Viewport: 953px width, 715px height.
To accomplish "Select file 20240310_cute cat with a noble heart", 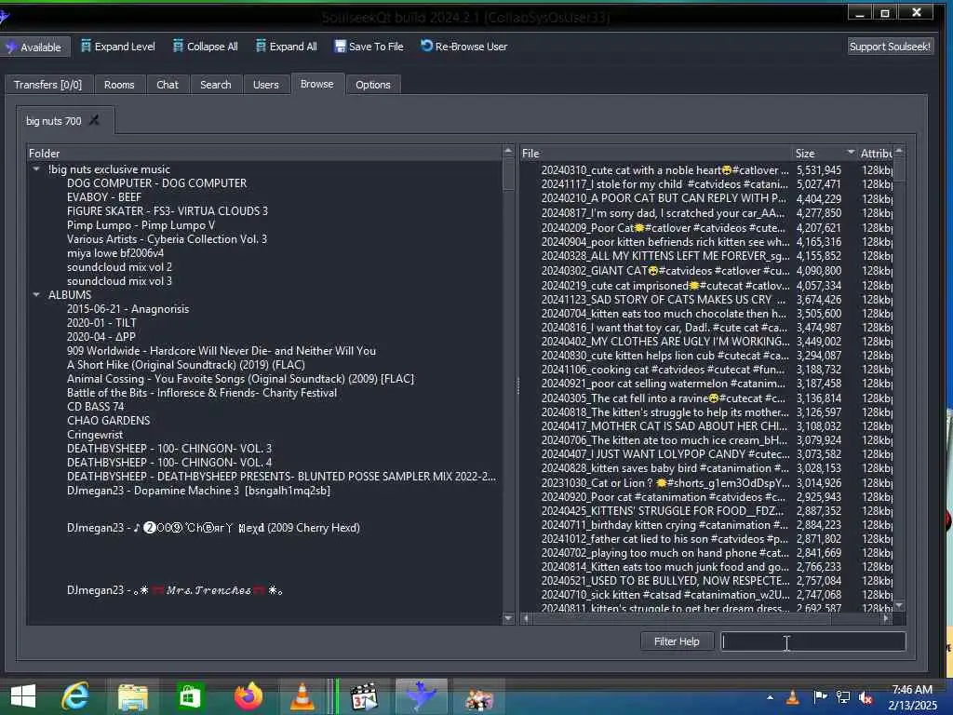I will click(x=664, y=170).
